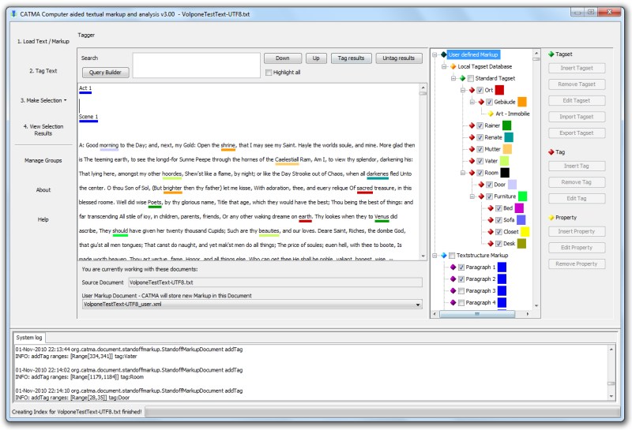Screen dimensions: 632x430
Task: Uncheck the Ort tag checkbox
Action: (480, 90)
